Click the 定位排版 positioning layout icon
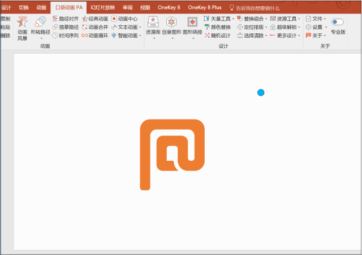Viewport: 362px width, 255px height. point(240,27)
